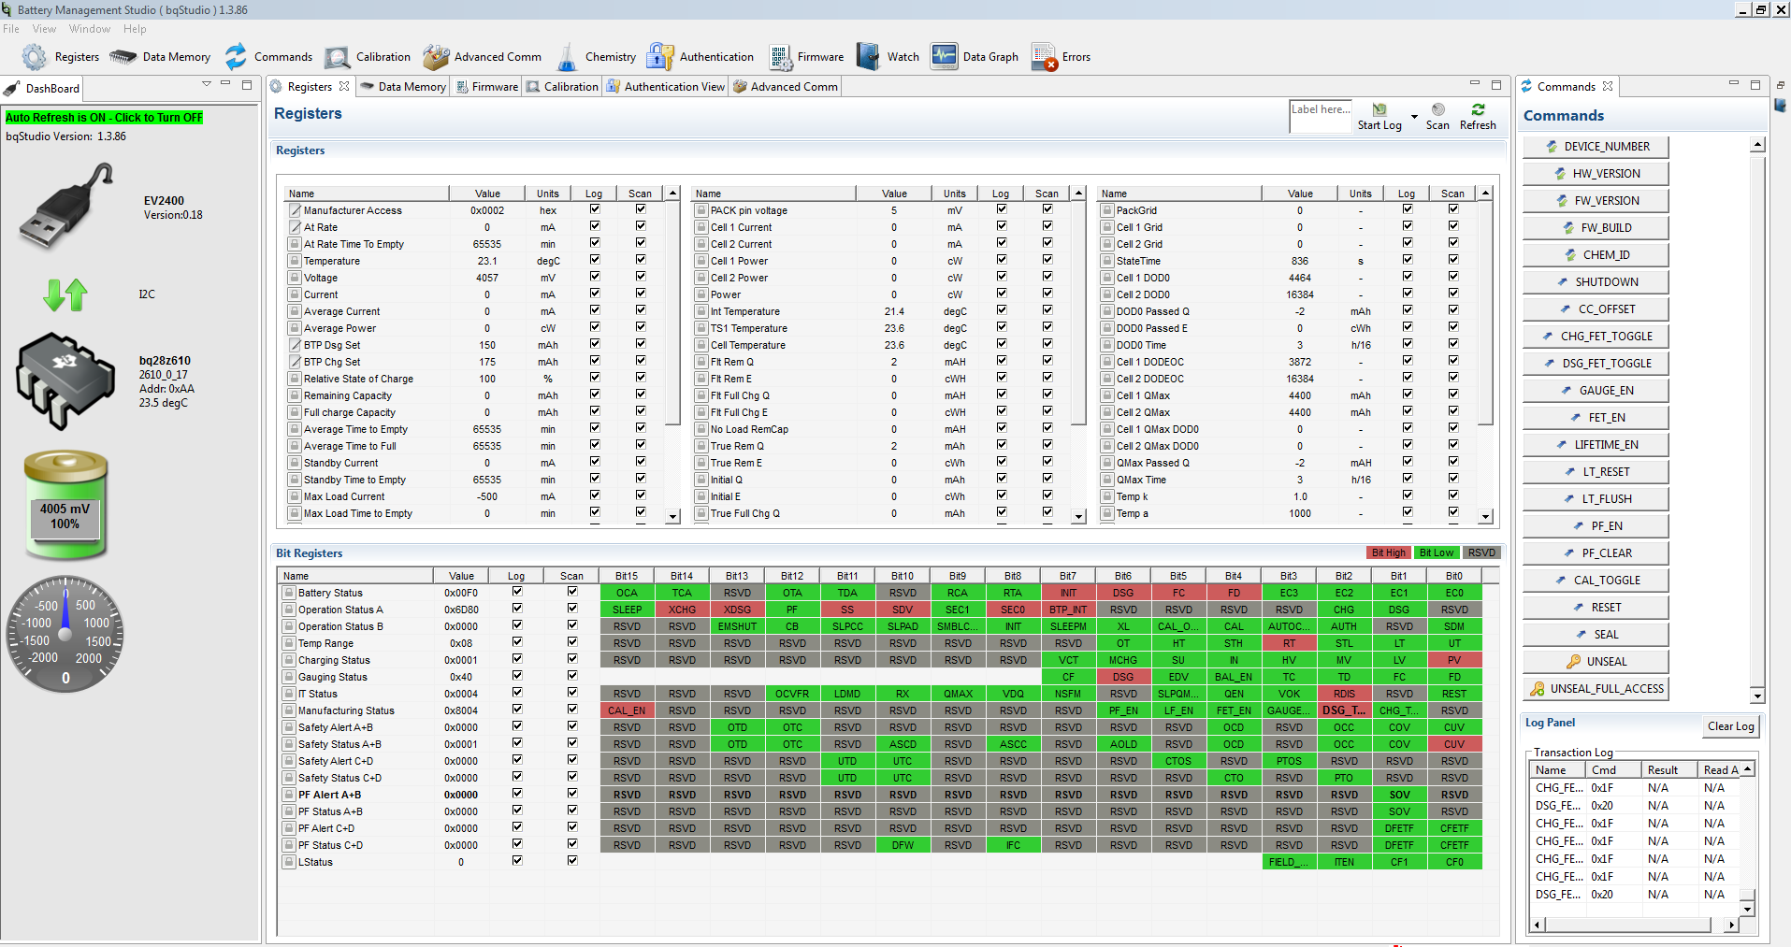
Task: Send the RESET command
Action: [x=1596, y=608]
